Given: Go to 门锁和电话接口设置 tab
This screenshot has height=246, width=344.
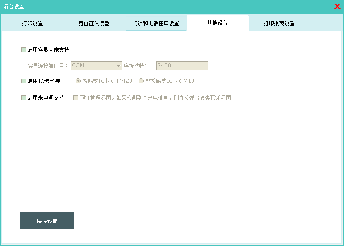Looking at the screenshot, I should point(155,23).
